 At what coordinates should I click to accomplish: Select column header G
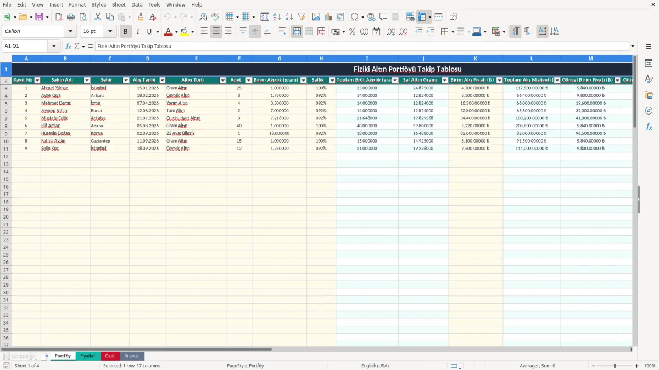(280, 58)
